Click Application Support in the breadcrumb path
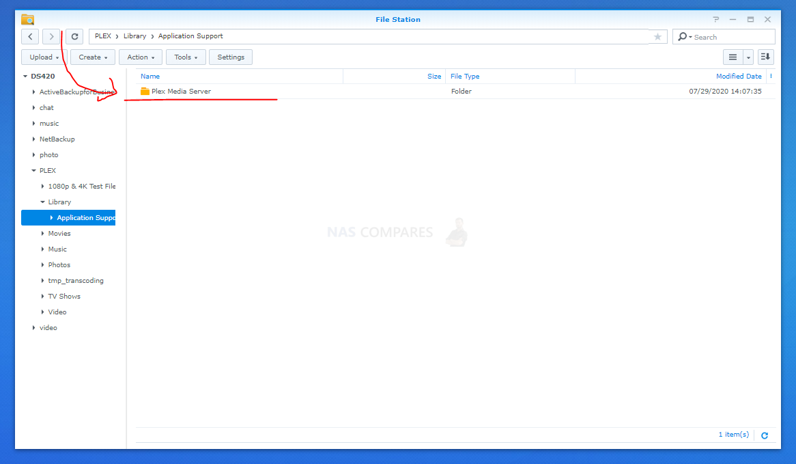This screenshot has width=796, height=464. [x=190, y=36]
